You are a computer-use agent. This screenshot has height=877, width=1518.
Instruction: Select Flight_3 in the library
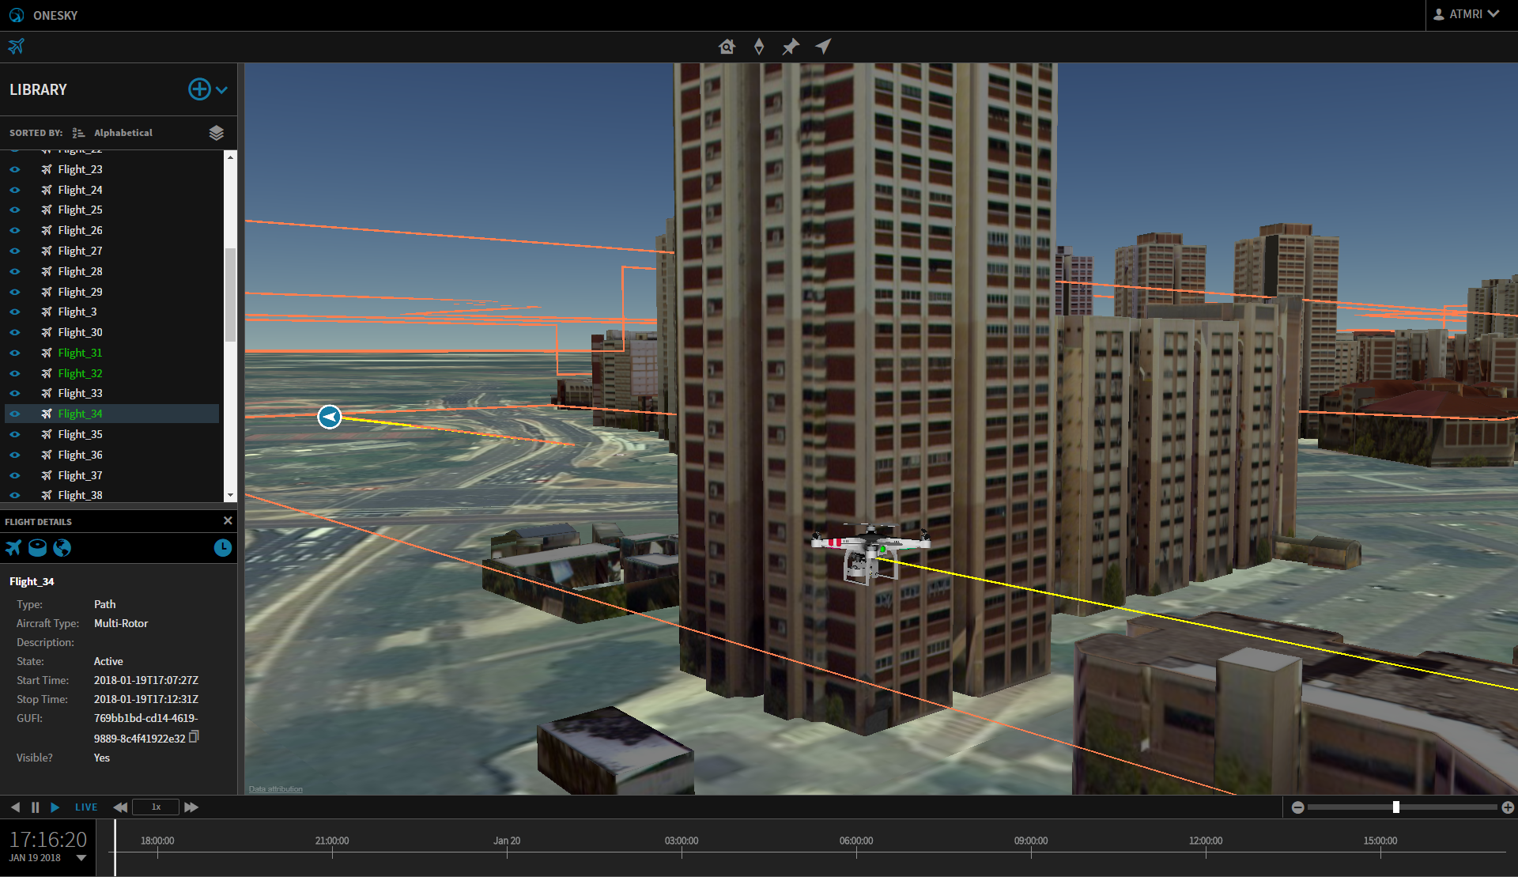click(77, 312)
